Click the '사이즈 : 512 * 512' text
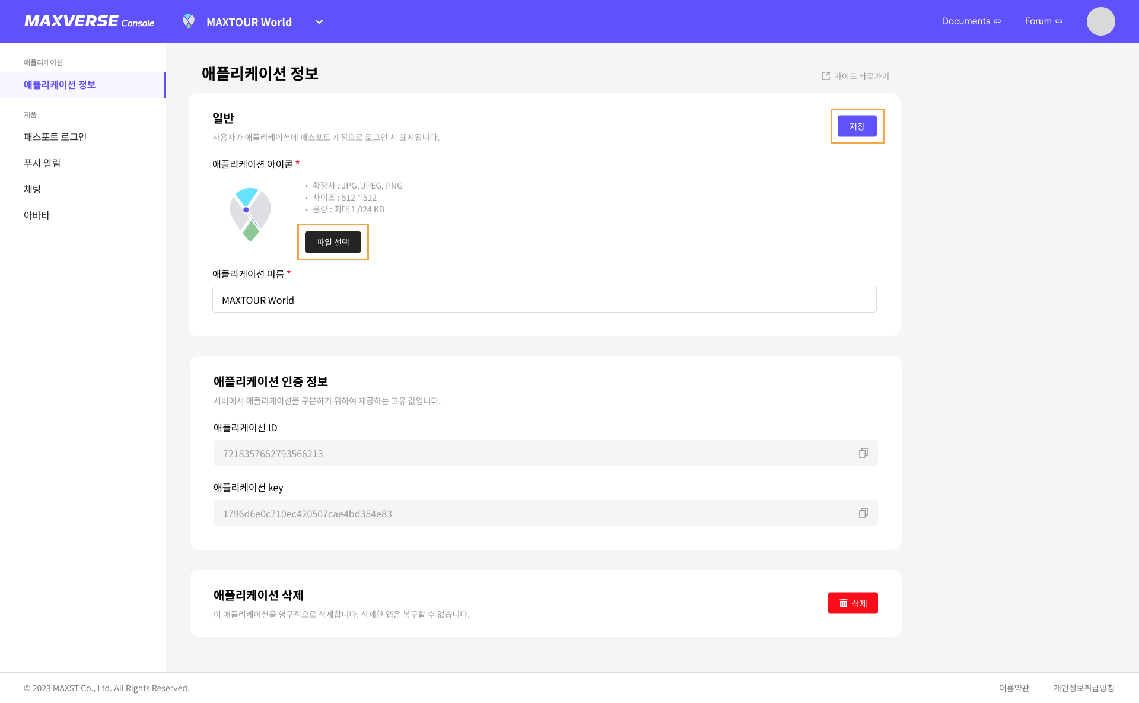This screenshot has height=703, width=1139. 344,198
